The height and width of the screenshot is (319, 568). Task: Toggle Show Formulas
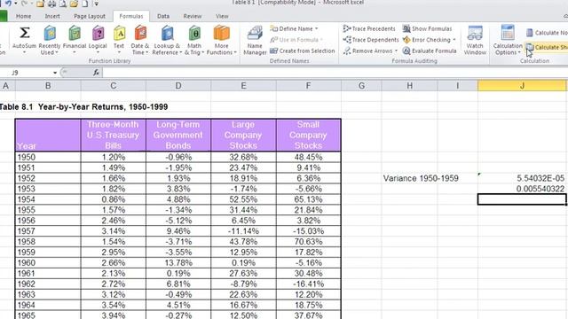tap(428, 28)
